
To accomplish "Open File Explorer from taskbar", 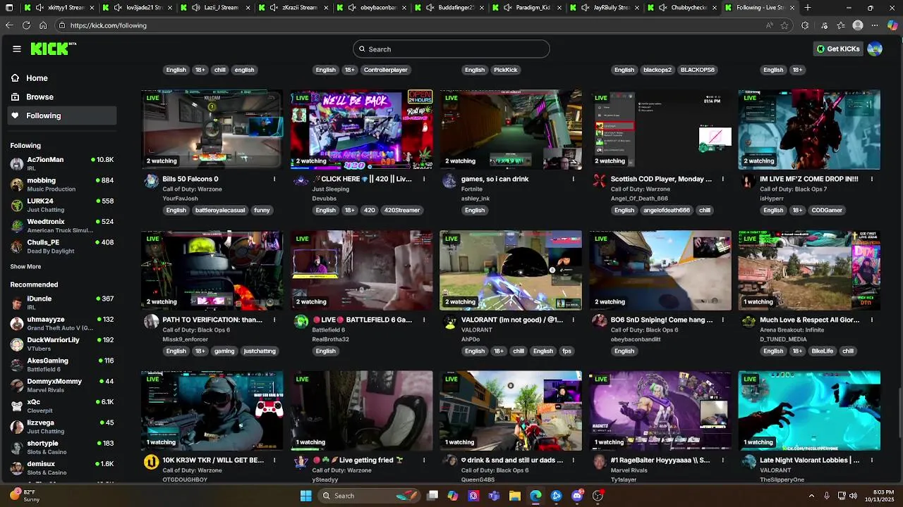I will 515,496.
